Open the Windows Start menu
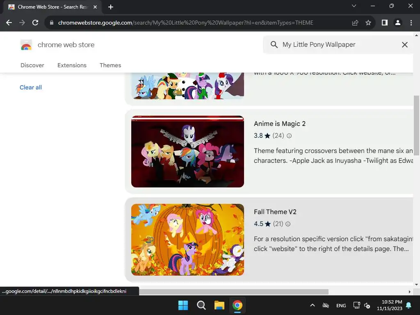The height and width of the screenshot is (315, 420). [183, 305]
